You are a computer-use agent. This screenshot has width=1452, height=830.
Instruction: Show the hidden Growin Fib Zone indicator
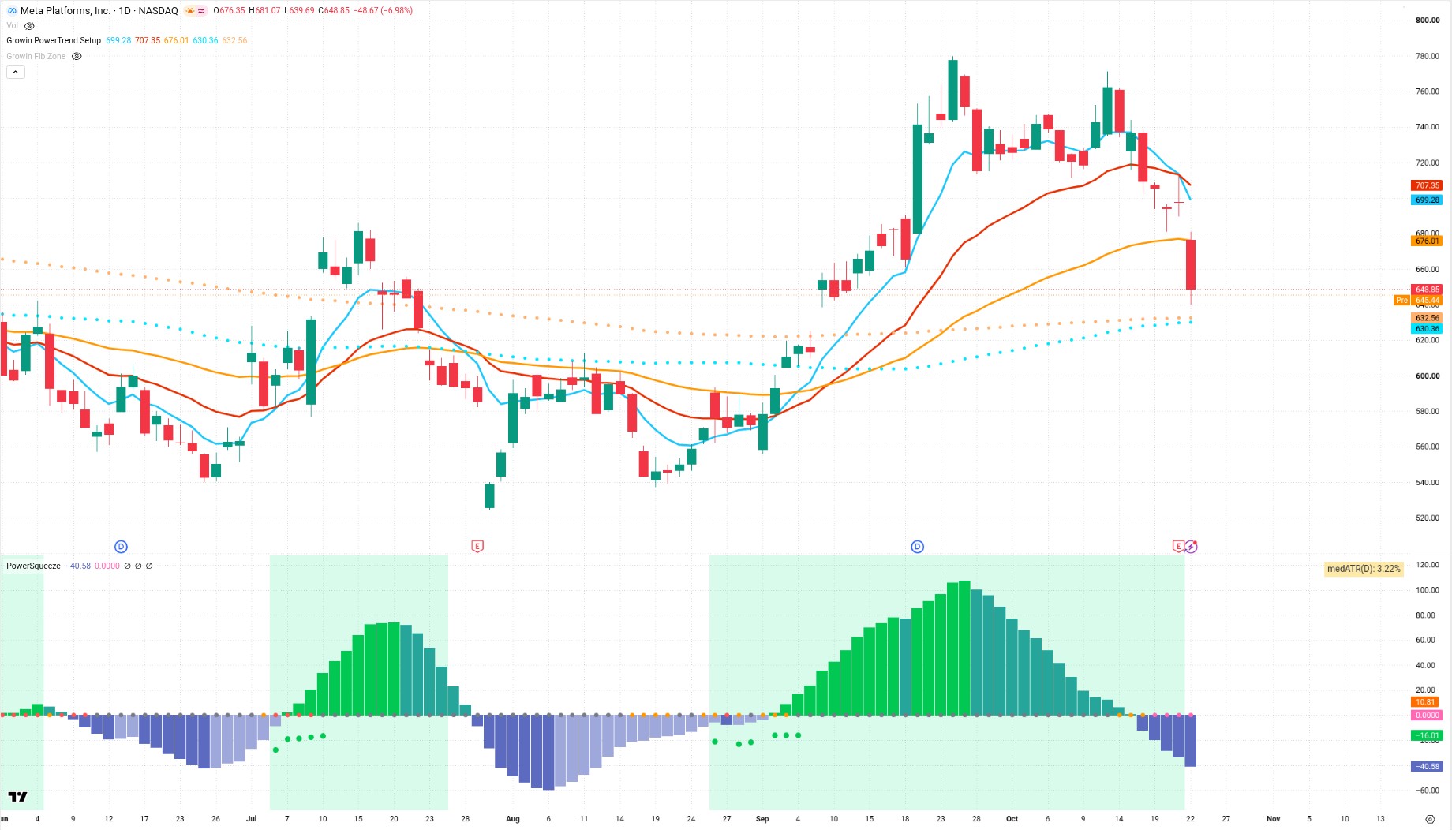[77, 56]
